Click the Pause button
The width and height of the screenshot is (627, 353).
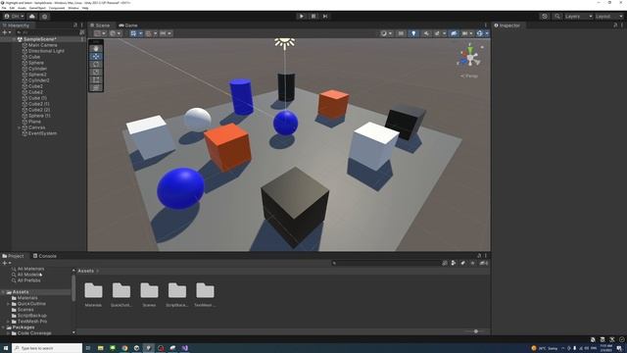(313, 17)
